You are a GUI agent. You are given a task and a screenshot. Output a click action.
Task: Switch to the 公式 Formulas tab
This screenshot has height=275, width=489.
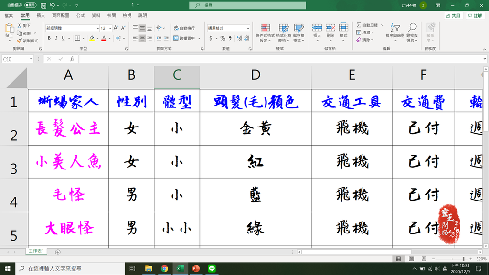click(x=80, y=16)
